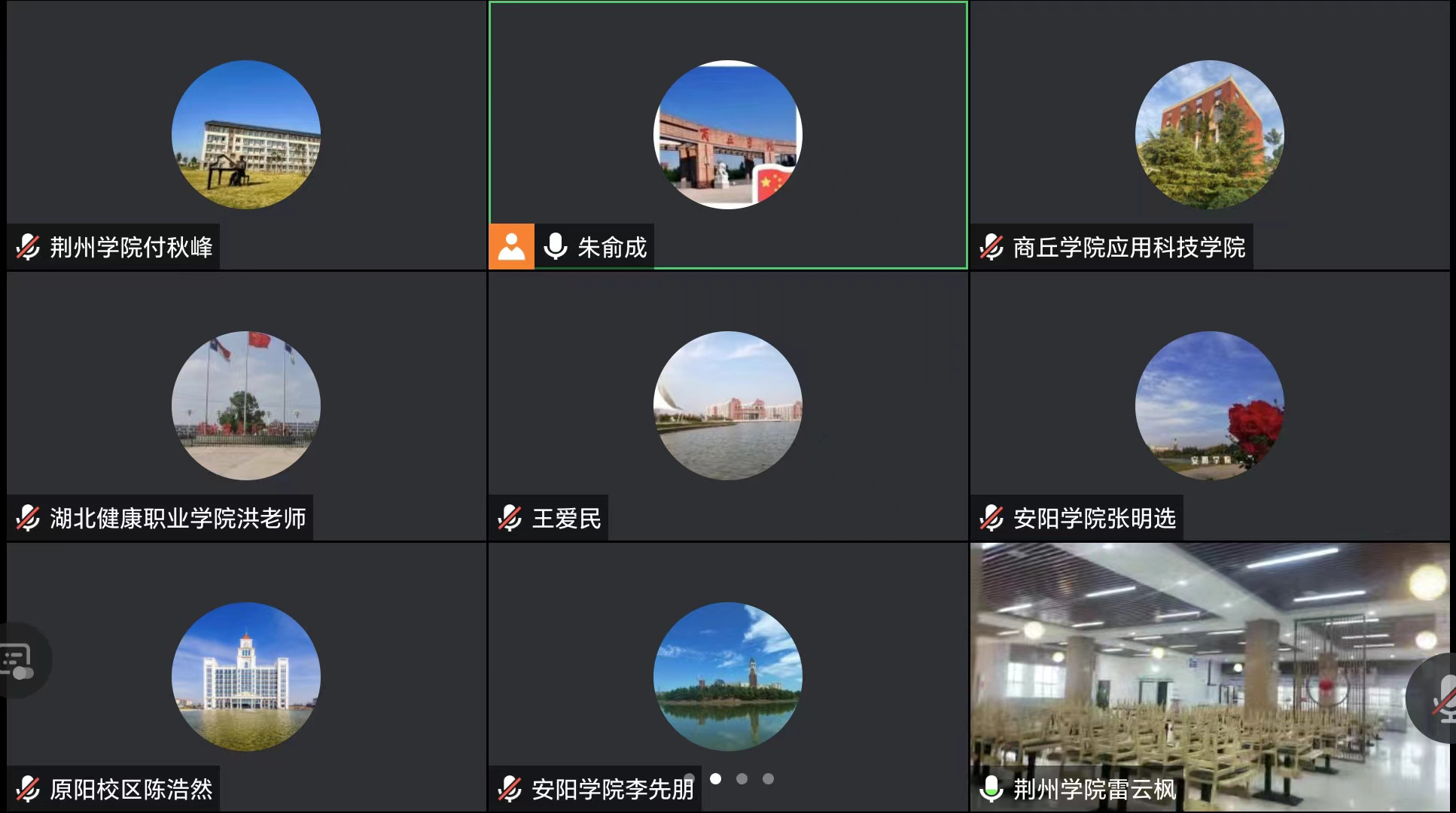Click muted mic icon beside 湖北健康职业学院洪老师
1456x813 pixels.
click(28, 518)
